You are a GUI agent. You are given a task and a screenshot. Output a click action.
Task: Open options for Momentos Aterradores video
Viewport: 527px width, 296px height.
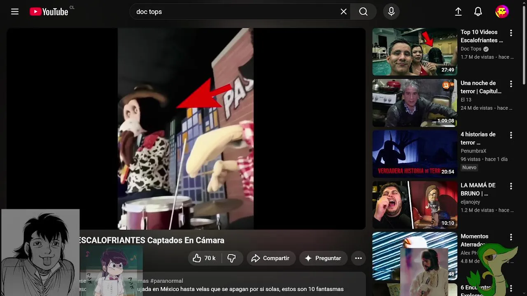tap(511, 237)
